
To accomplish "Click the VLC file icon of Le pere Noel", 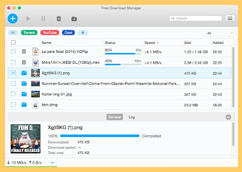I will [35, 52].
